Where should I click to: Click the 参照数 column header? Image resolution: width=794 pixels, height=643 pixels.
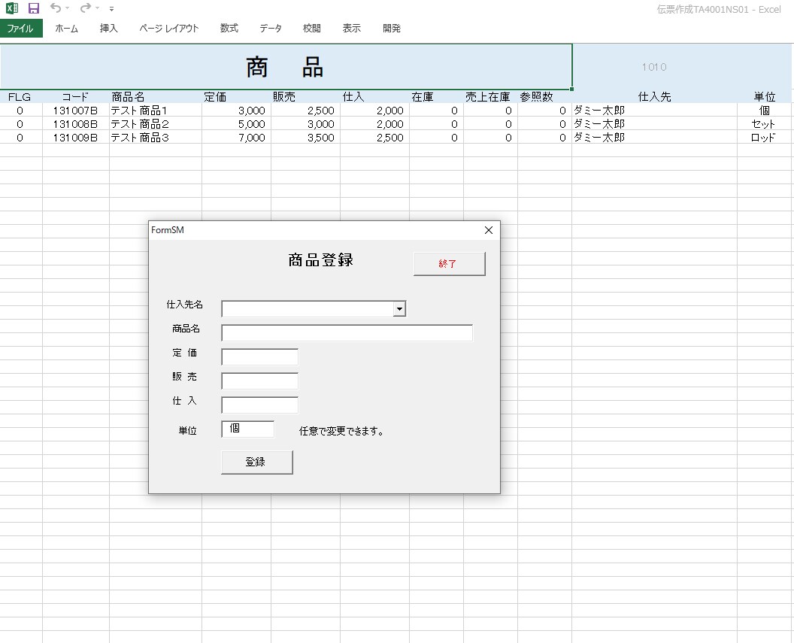click(x=545, y=97)
